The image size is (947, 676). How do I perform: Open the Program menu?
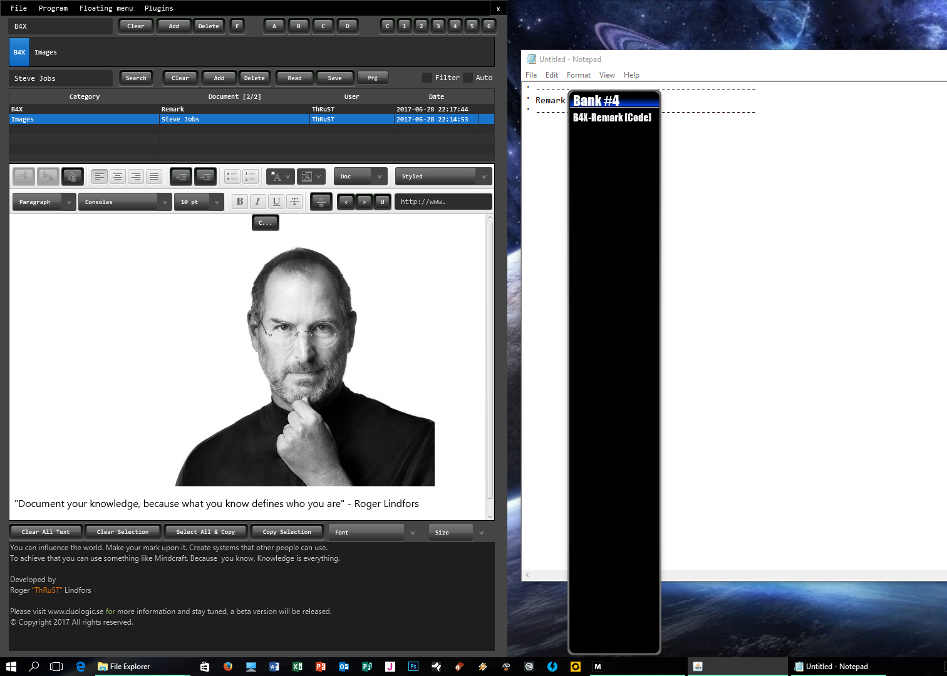click(x=53, y=8)
